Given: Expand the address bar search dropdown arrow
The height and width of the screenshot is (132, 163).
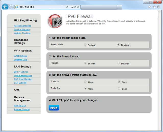Looking at the screenshot, I should click(x=70, y=7).
